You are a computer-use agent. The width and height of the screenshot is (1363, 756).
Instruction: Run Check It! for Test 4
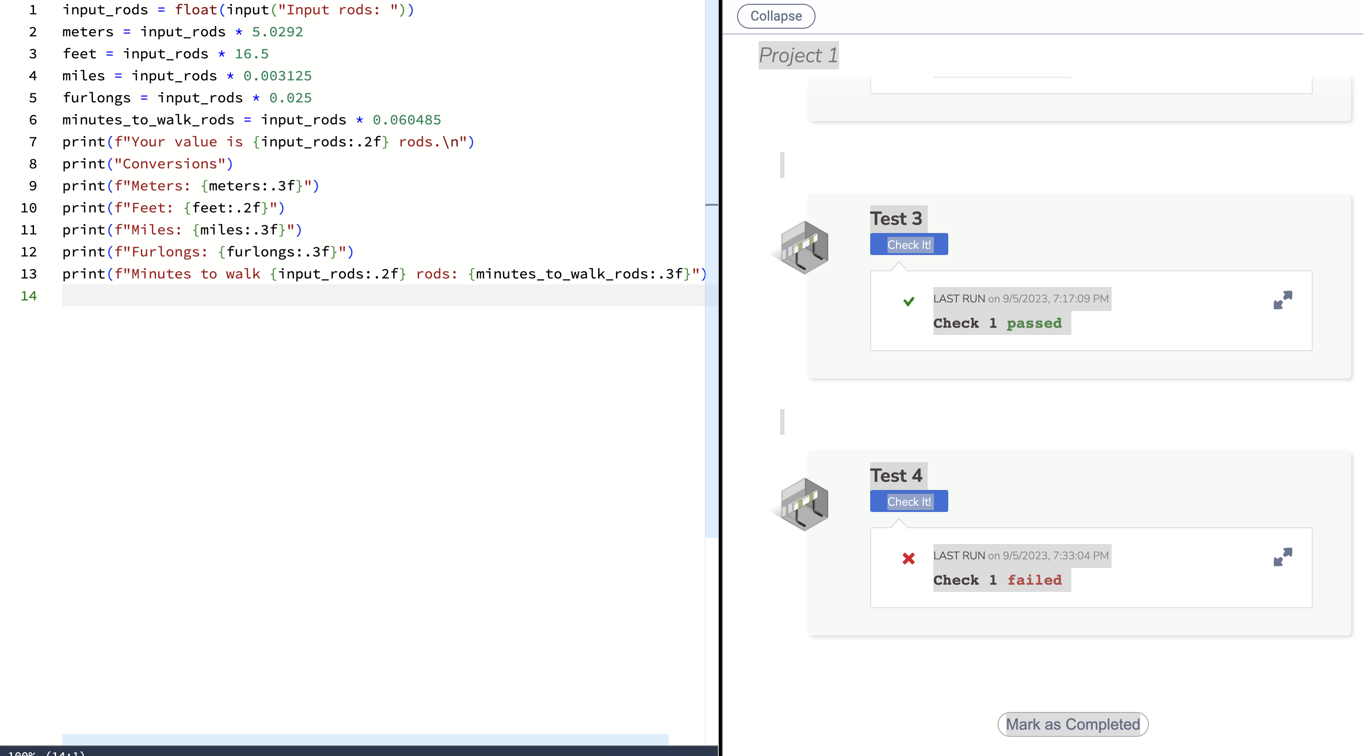(x=909, y=501)
